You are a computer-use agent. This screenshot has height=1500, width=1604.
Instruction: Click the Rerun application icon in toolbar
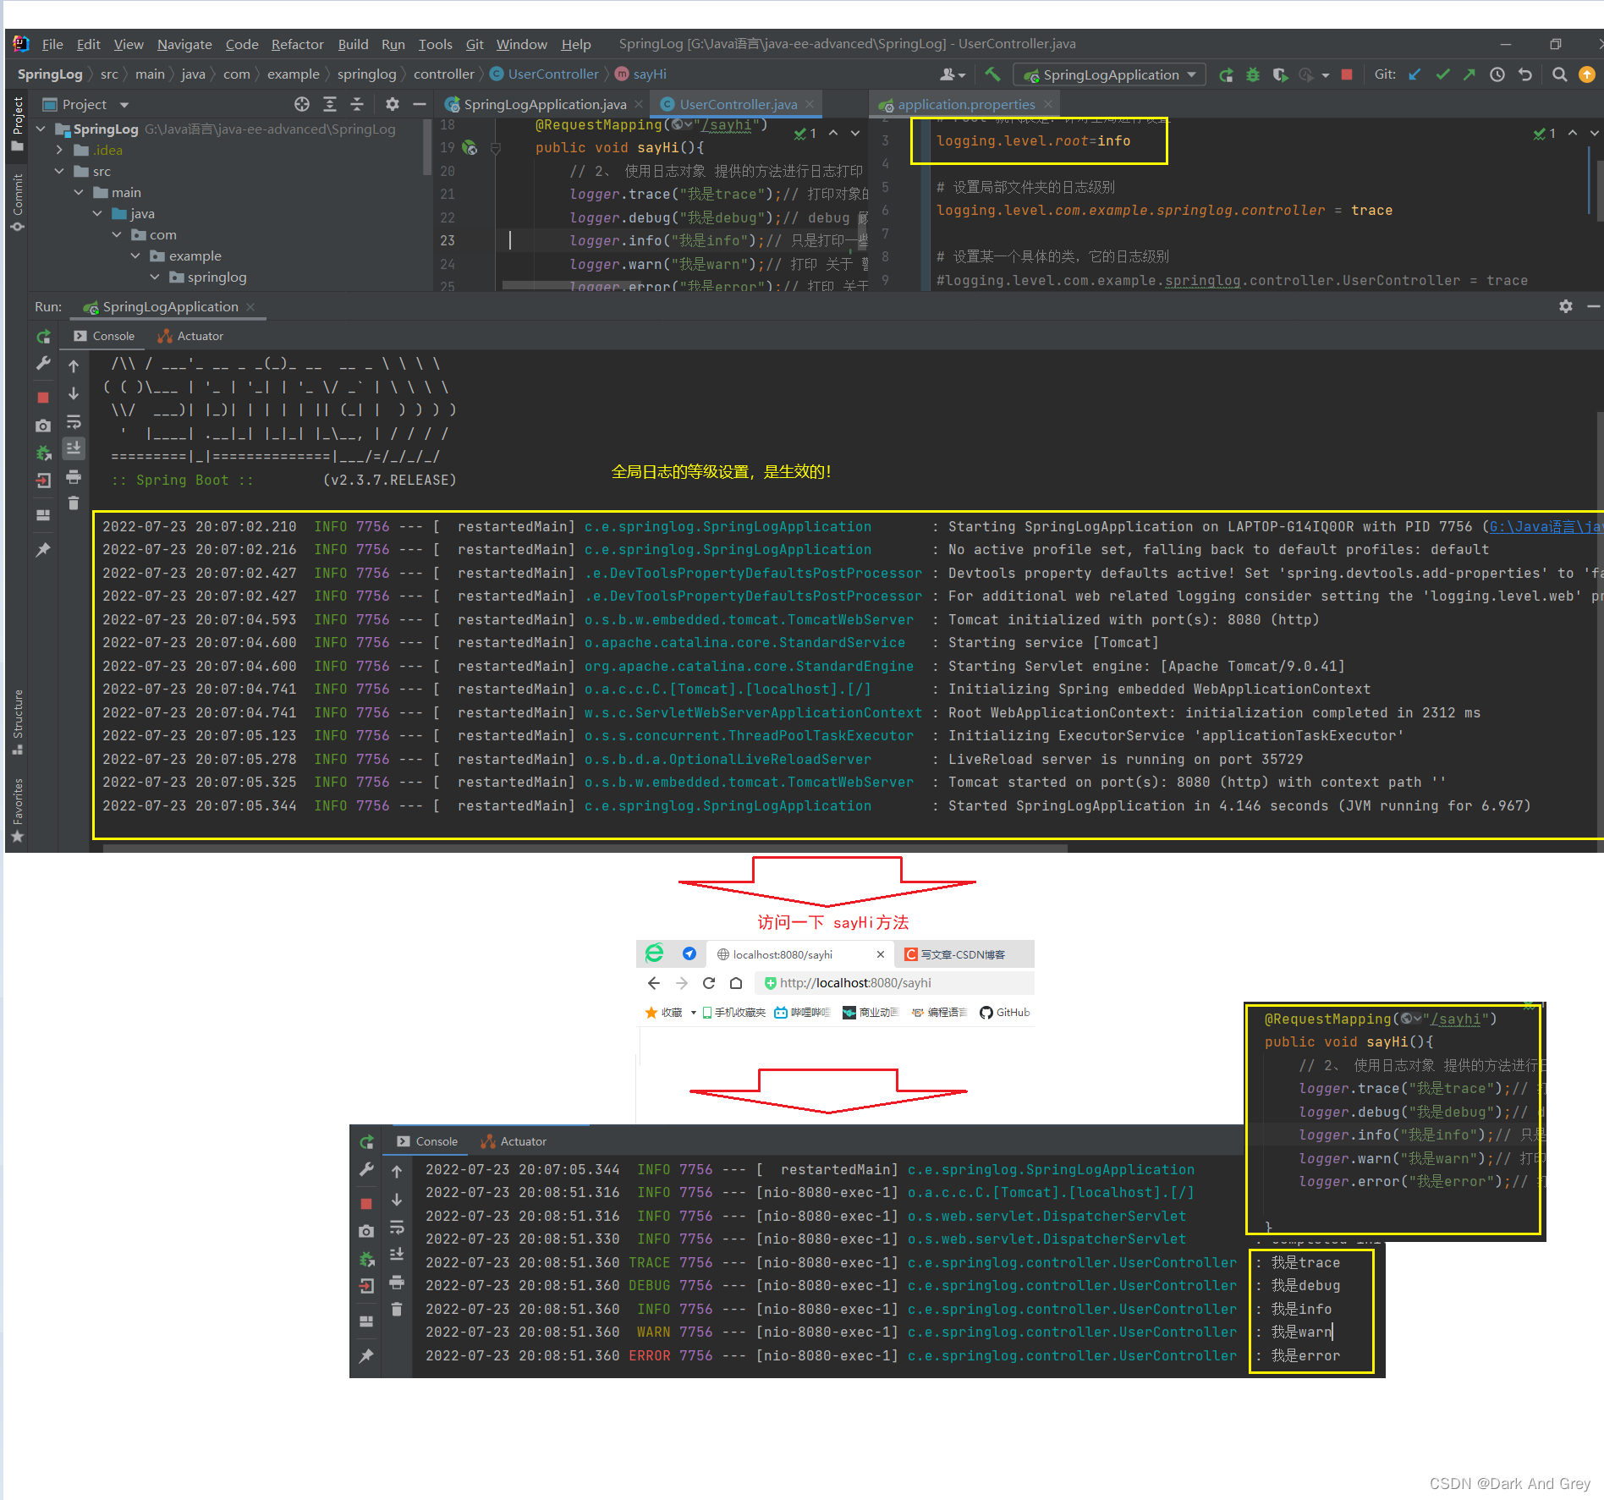coord(1226,74)
